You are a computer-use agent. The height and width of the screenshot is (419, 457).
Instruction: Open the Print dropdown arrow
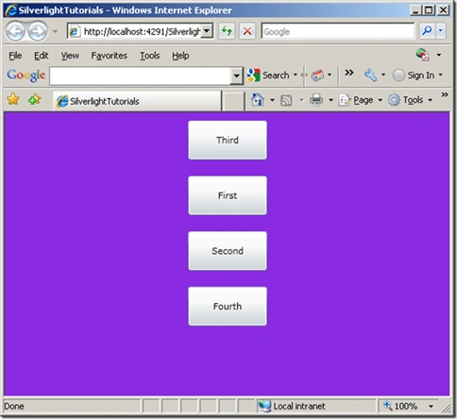pos(330,100)
